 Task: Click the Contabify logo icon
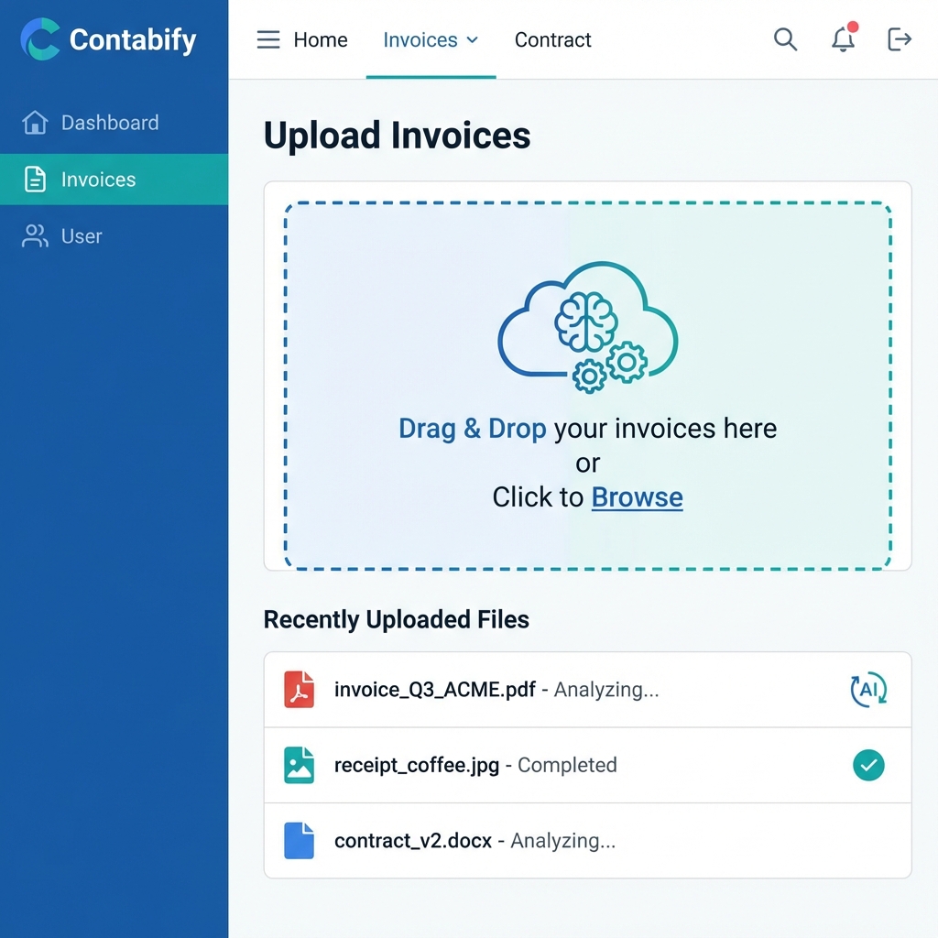point(40,39)
